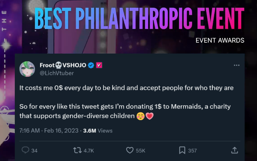Bookmark the tweet with the bookmark icon

coord(182,150)
